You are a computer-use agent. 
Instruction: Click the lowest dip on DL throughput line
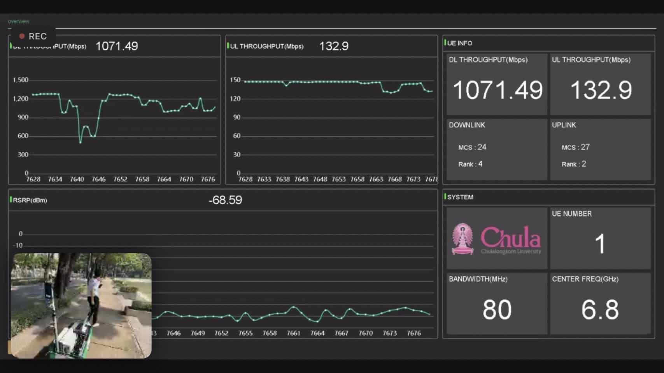81,143
